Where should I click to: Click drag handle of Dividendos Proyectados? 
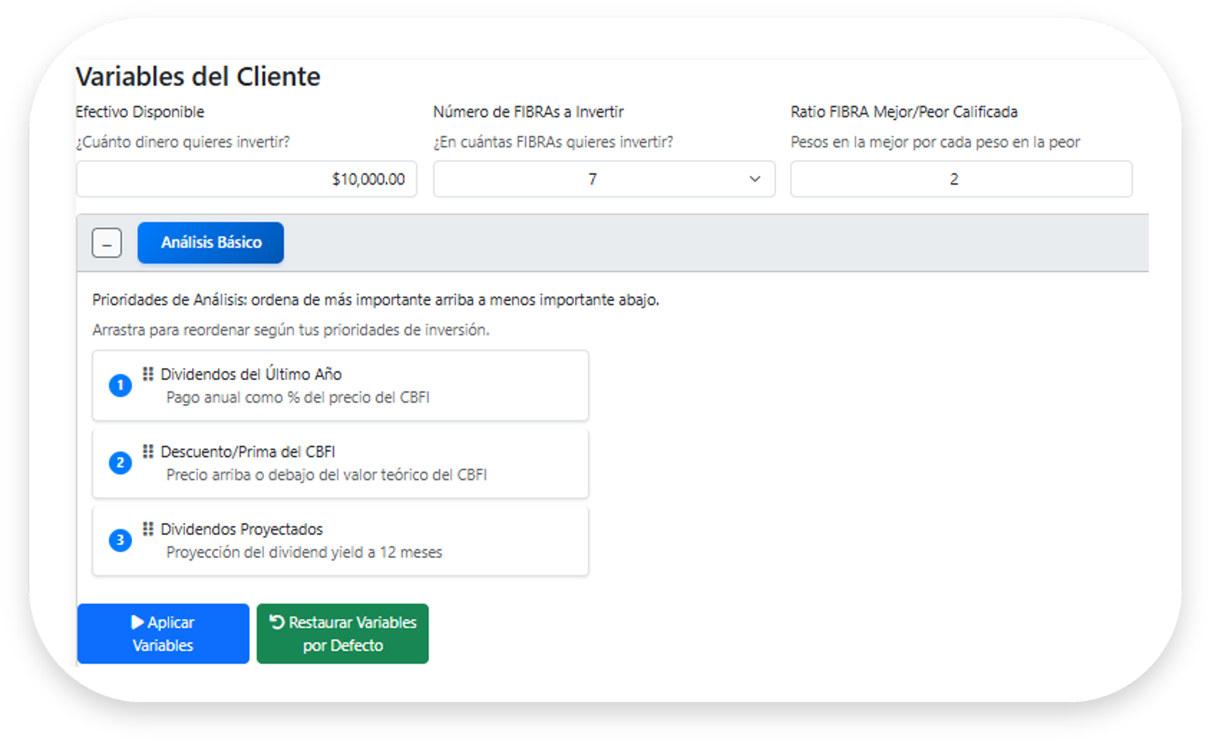click(x=148, y=529)
